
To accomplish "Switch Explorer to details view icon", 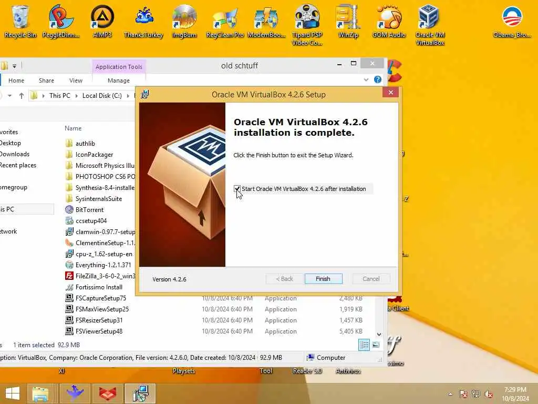I will point(364,345).
